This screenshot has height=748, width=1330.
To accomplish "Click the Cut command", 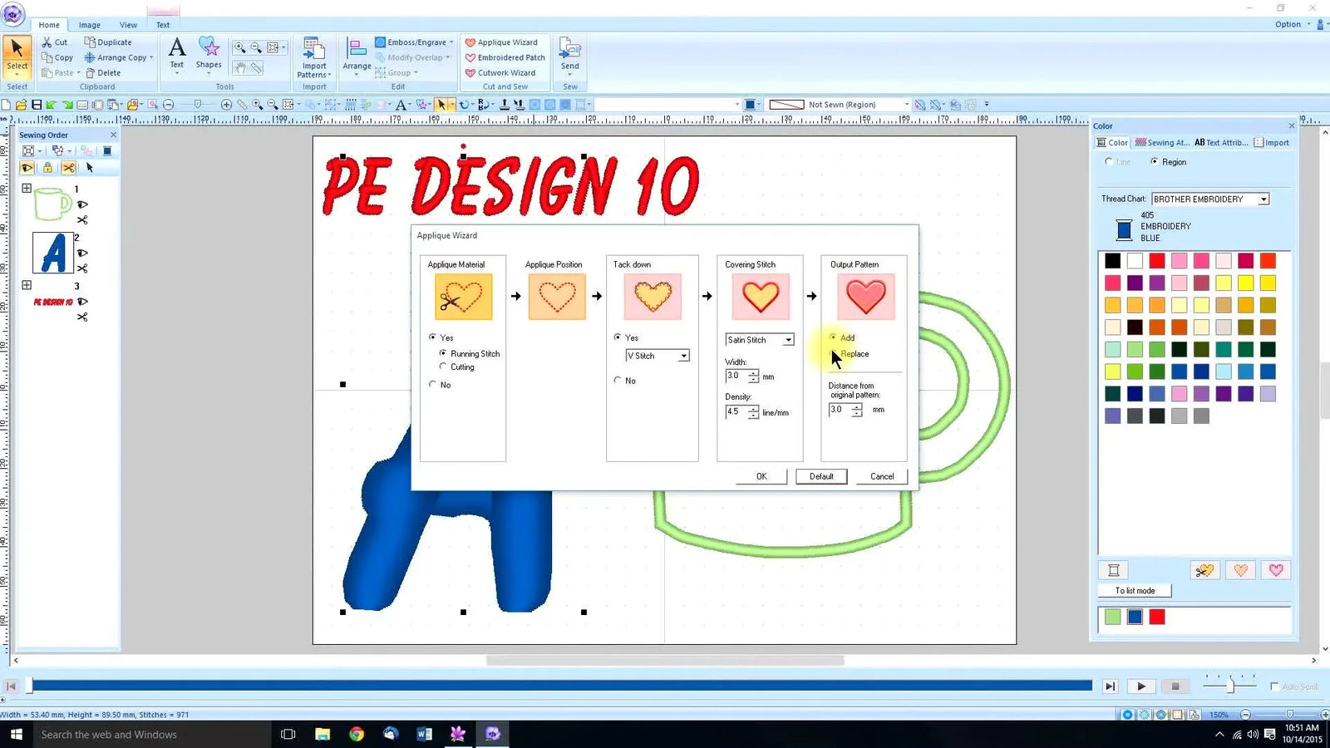I will click(x=55, y=42).
